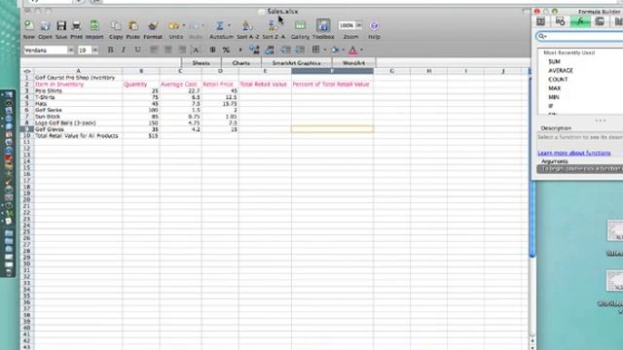
Task: Select SUM in the function list
Action: [x=554, y=61]
